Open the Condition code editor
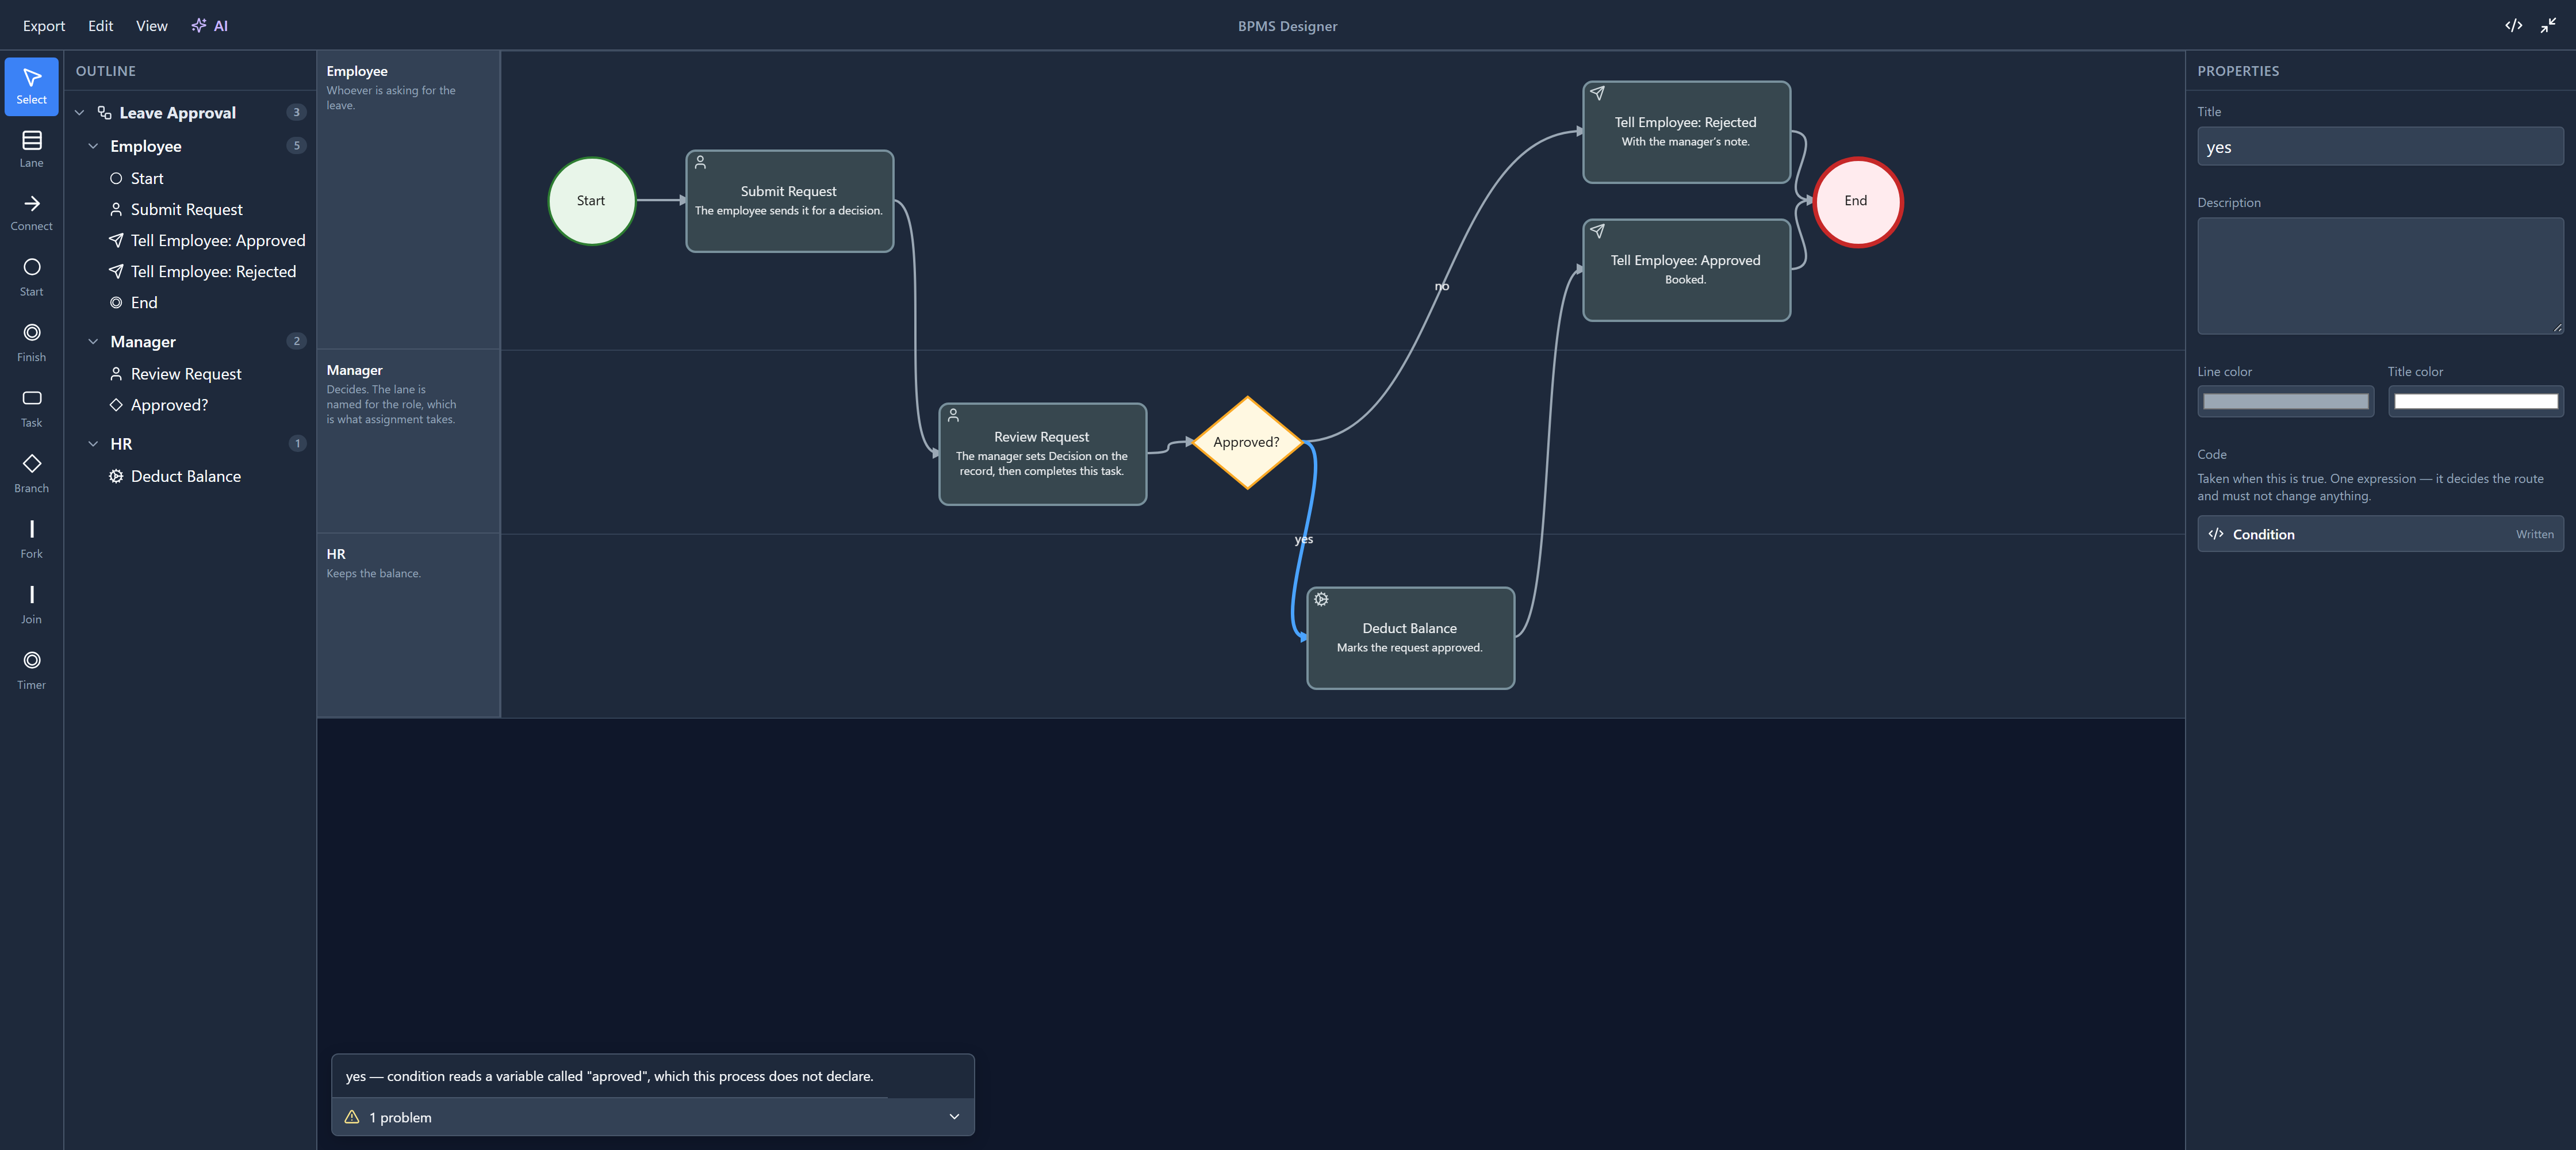The height and width of the screenshot is (1150, 2576). (2380, 534)
